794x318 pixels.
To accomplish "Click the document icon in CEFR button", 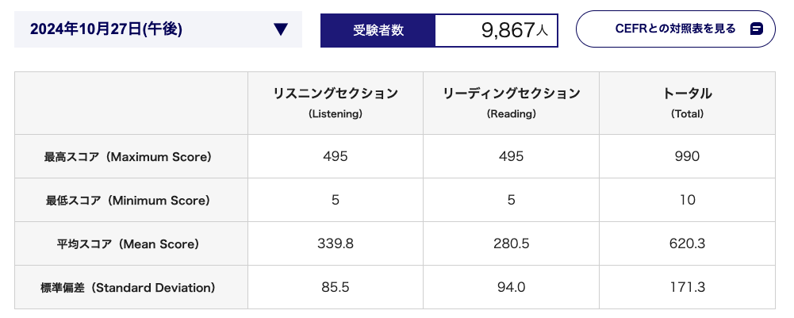I will (757, 29).
